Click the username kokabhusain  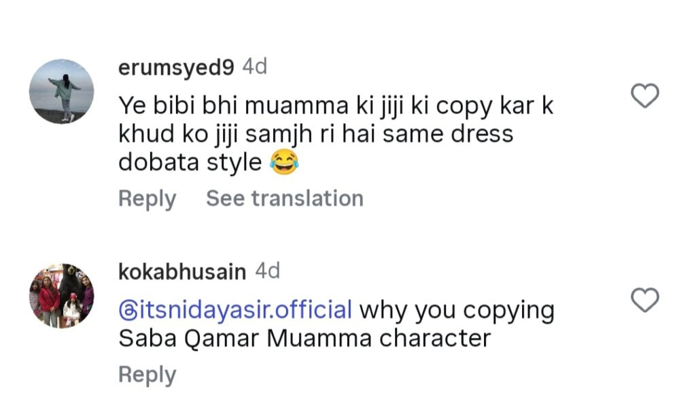pyautogui.click(x=182, y=271)
